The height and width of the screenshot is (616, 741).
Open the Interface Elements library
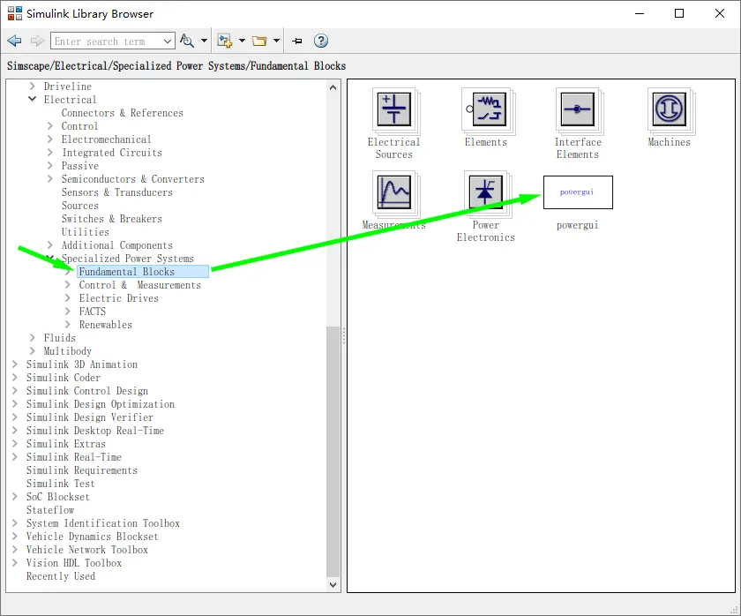click(x=580, y=110)
